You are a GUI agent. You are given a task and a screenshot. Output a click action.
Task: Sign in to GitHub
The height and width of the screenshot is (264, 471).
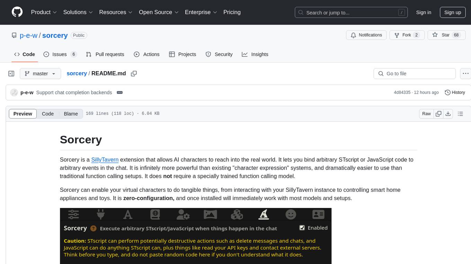pos(424,12)
